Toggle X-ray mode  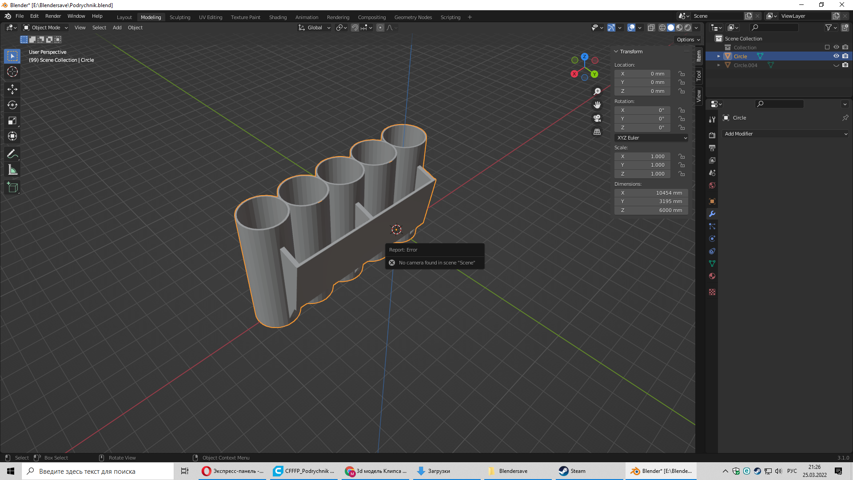click(x=651, y=28)
